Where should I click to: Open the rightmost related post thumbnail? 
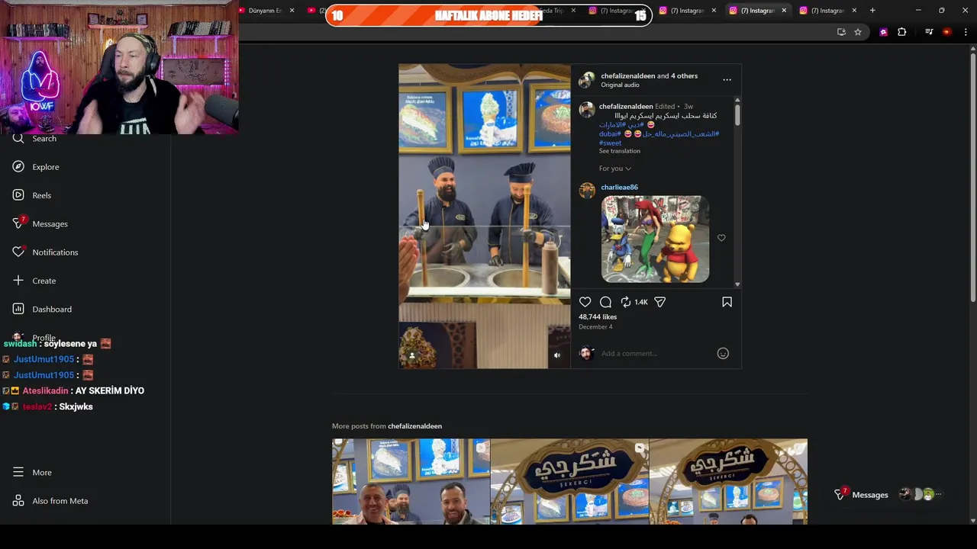pos(728,482)
